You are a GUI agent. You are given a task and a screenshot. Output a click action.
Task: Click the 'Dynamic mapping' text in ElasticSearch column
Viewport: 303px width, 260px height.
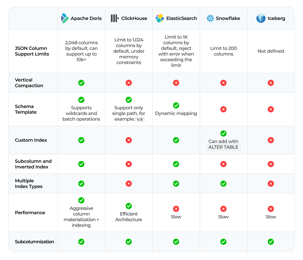click(176, 113)
